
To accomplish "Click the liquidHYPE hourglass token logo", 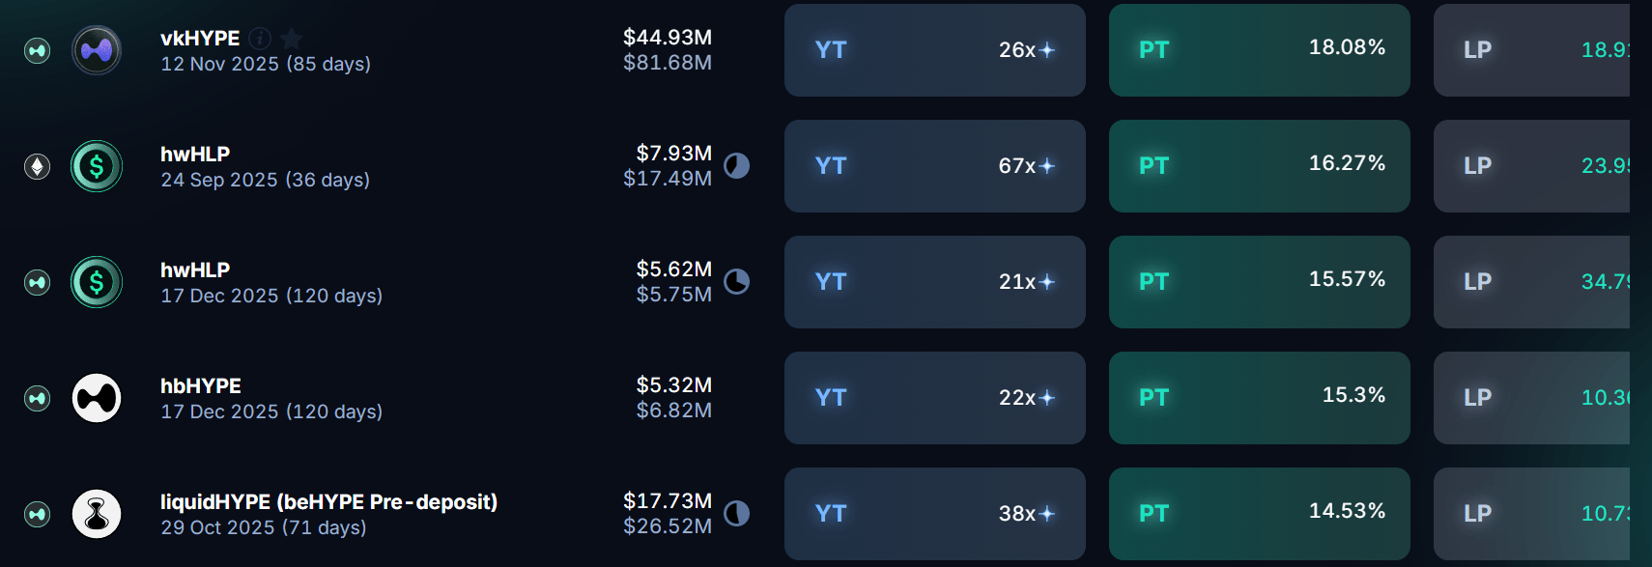I will pyautogui.click(x=97, y=514).
